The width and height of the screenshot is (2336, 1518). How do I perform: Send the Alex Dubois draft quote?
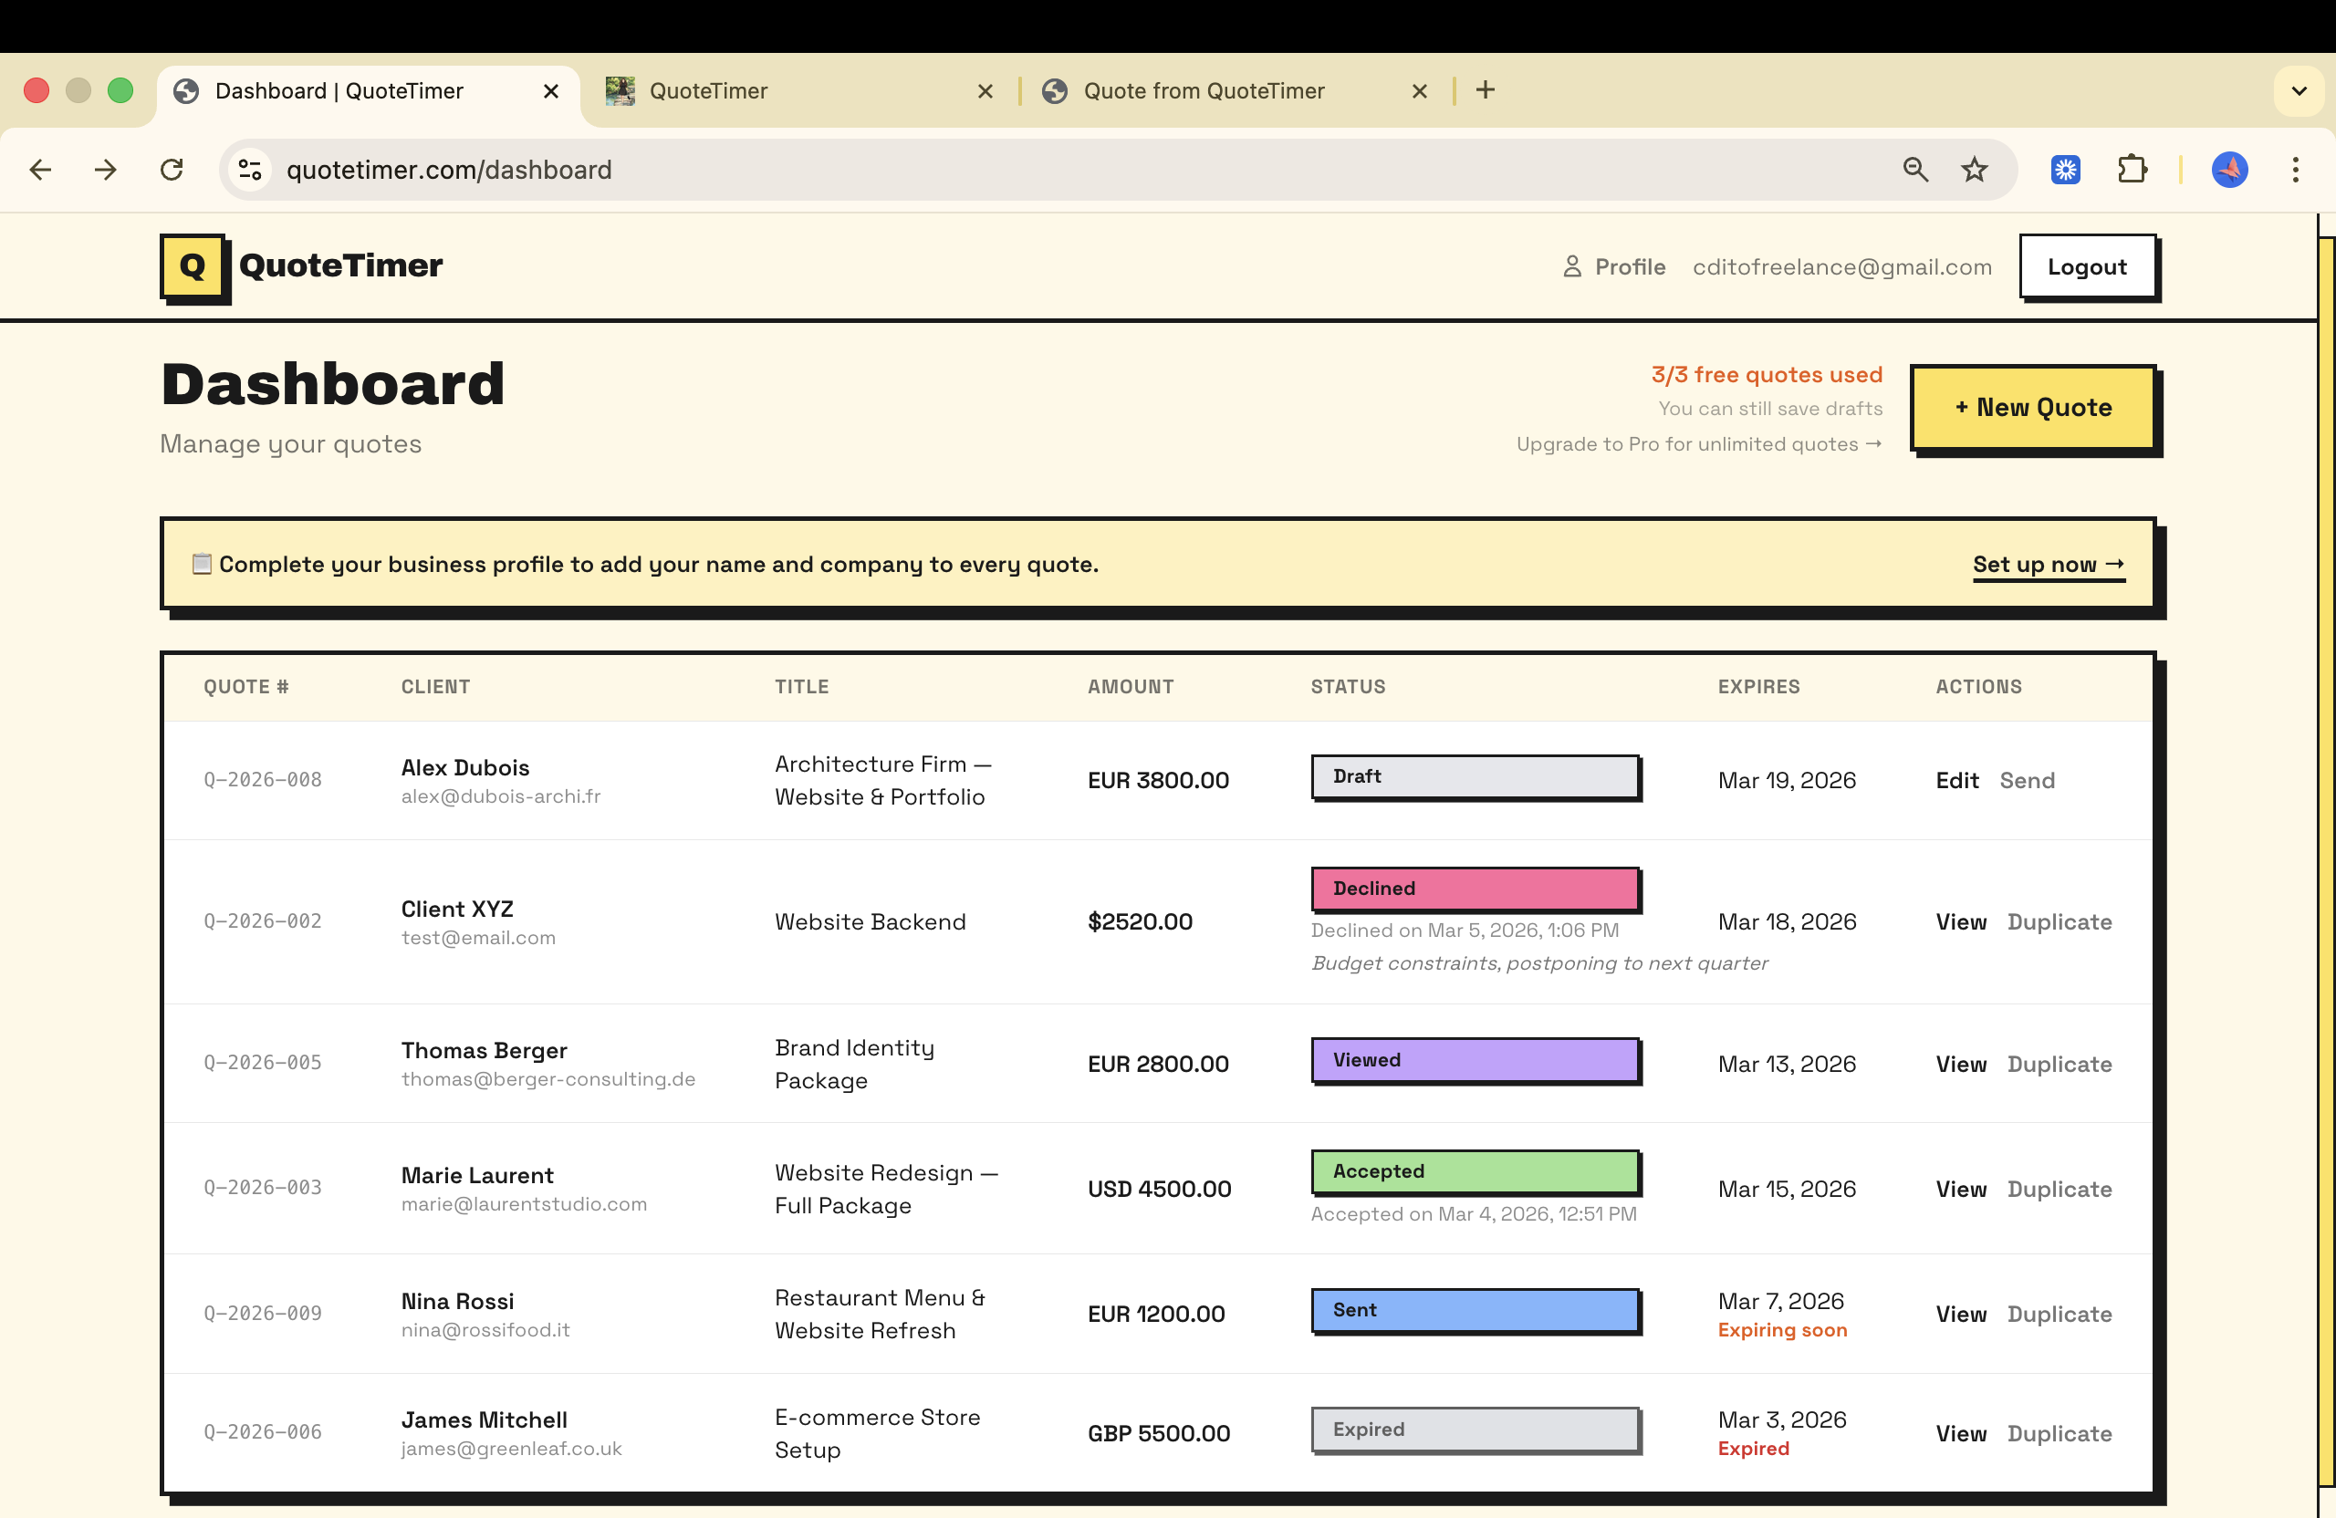click(2028, 780)
